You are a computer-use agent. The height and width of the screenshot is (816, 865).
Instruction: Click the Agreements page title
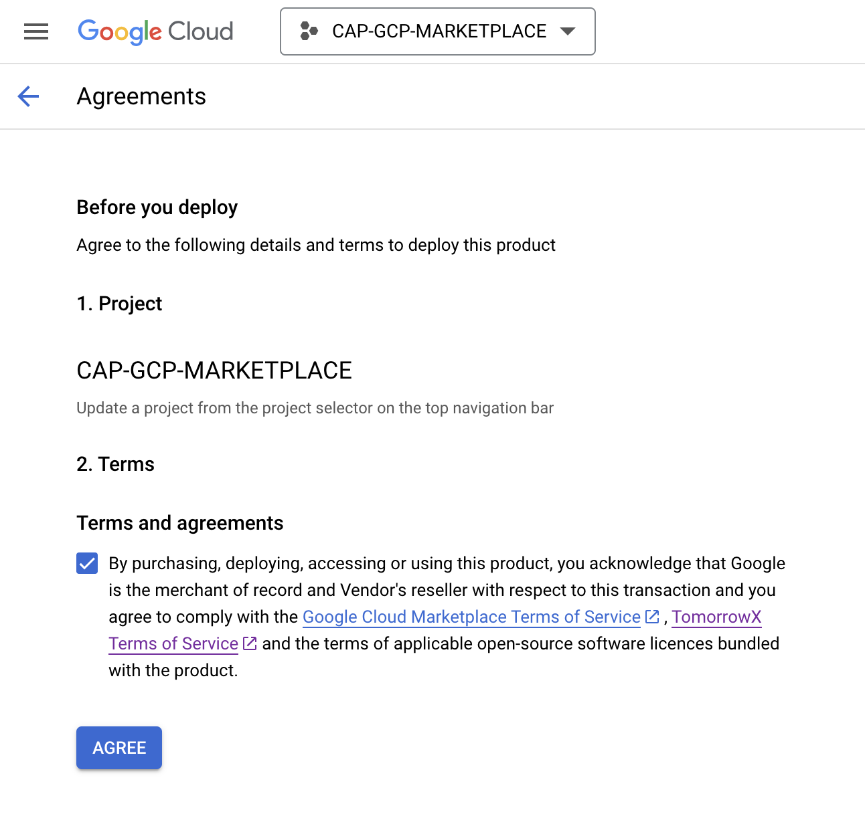coord(141,96)
